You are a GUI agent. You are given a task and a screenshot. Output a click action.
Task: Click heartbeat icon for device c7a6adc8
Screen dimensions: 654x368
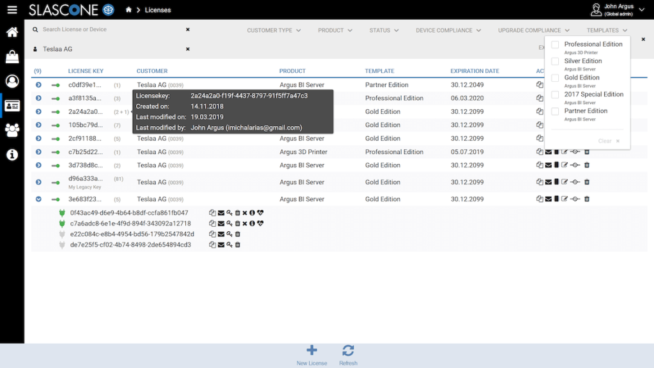point(261,224)
